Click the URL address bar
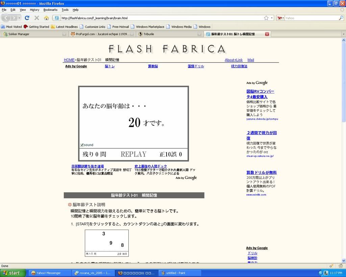This screenshot has width=346, height=277. (159, 18)
